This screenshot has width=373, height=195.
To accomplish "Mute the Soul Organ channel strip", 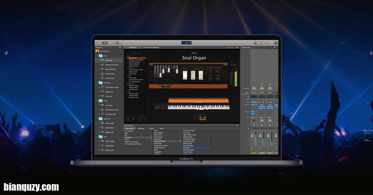I will point(252,149).
